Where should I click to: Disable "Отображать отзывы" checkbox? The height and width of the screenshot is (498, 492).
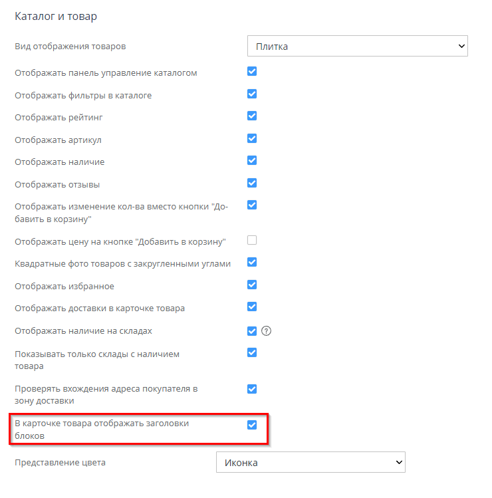tap(252, 184)
